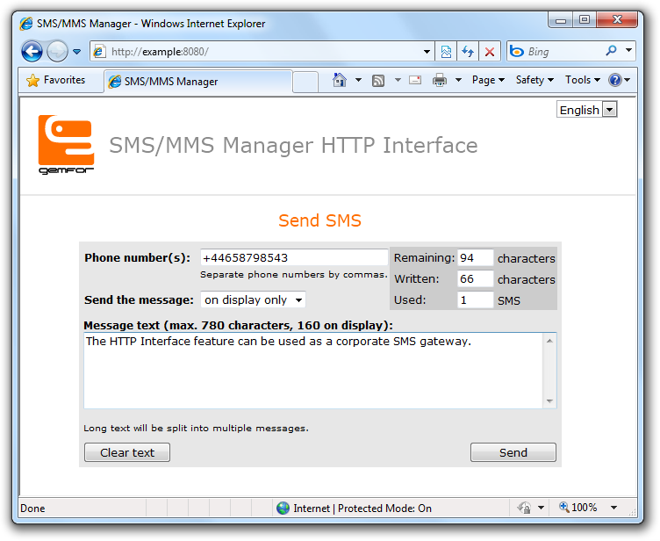The width and height of the screenshot is (660, 541).
Task: Open the Safety menu
Action: tap(534, 80)
